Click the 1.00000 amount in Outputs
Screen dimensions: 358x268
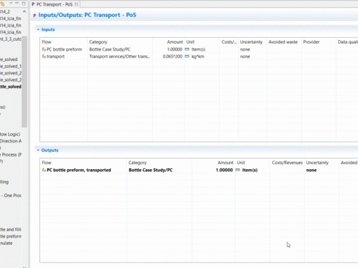point(224,170)
